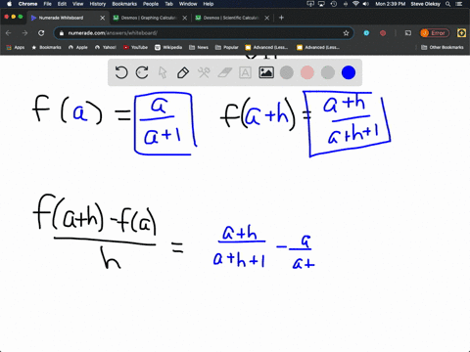This screenshot has width=470, height=352.
Task: Click the Steve Oleksy user menu
Action: tap(425, 4)
